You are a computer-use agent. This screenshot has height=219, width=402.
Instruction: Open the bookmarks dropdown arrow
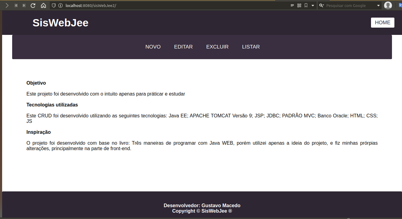coord(313,5)
